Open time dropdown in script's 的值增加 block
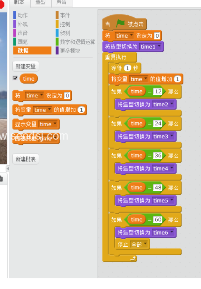The width and height of the screenshot is (201, 289). [x=139, y=79]
